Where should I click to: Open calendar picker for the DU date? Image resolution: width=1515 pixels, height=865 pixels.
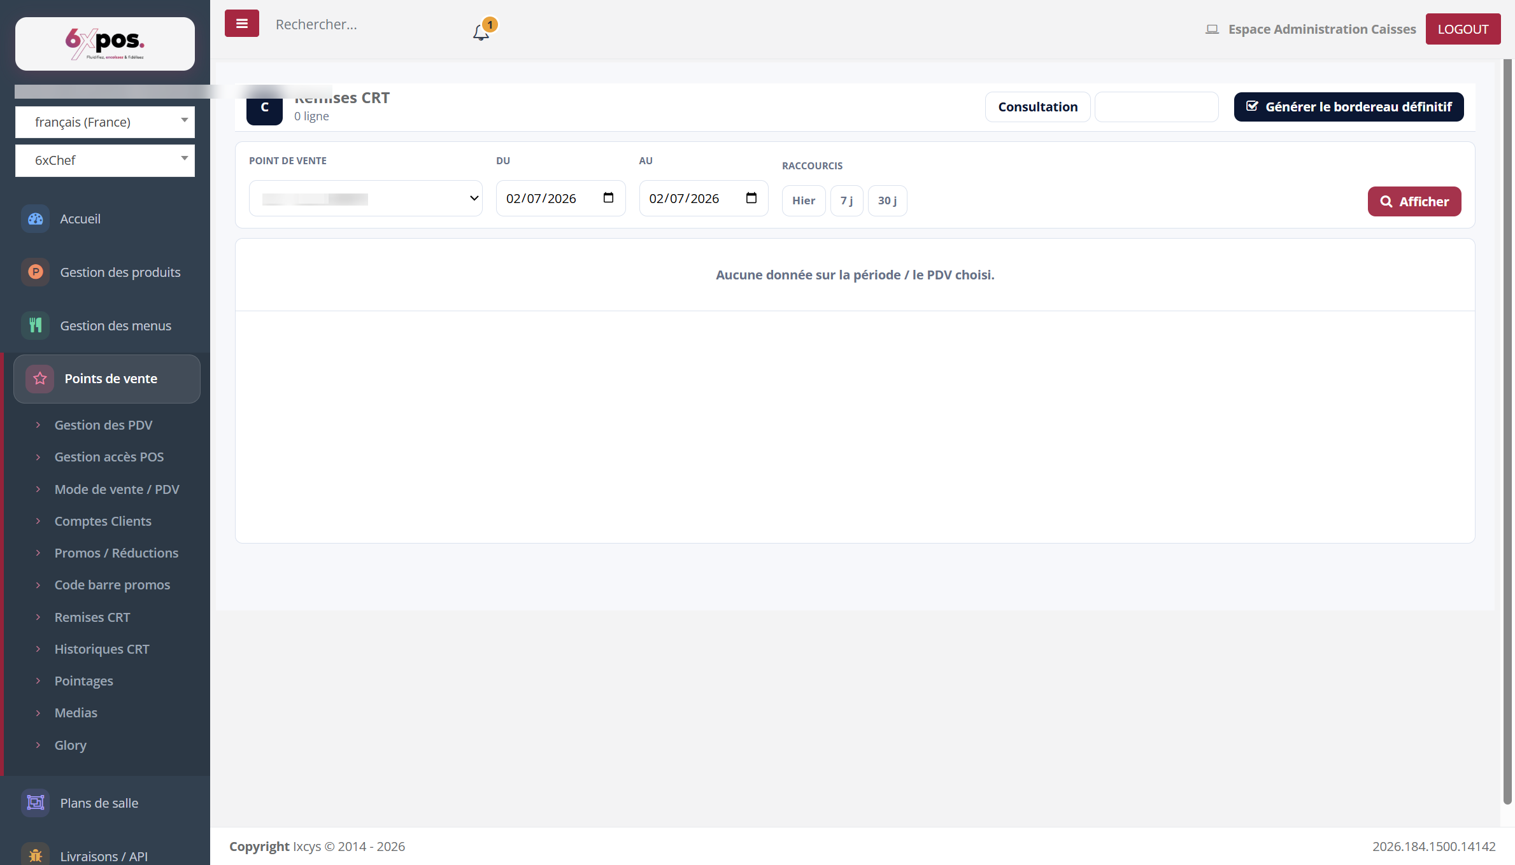pos(608,198)
